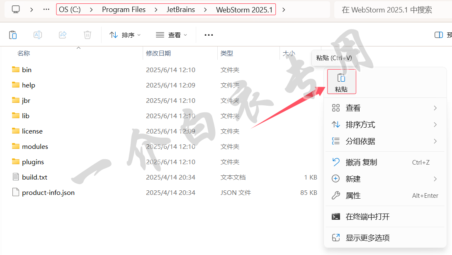
Task: Click the OS (C:) breadcrumb
Action: (x=70, y=10)
